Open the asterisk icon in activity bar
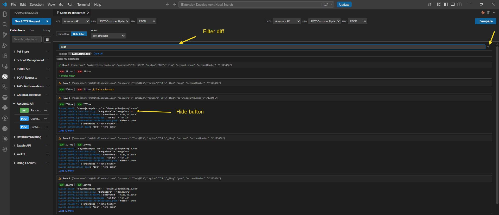The height and width of the screenshot is (215, 499). click(x=5, y=139)
